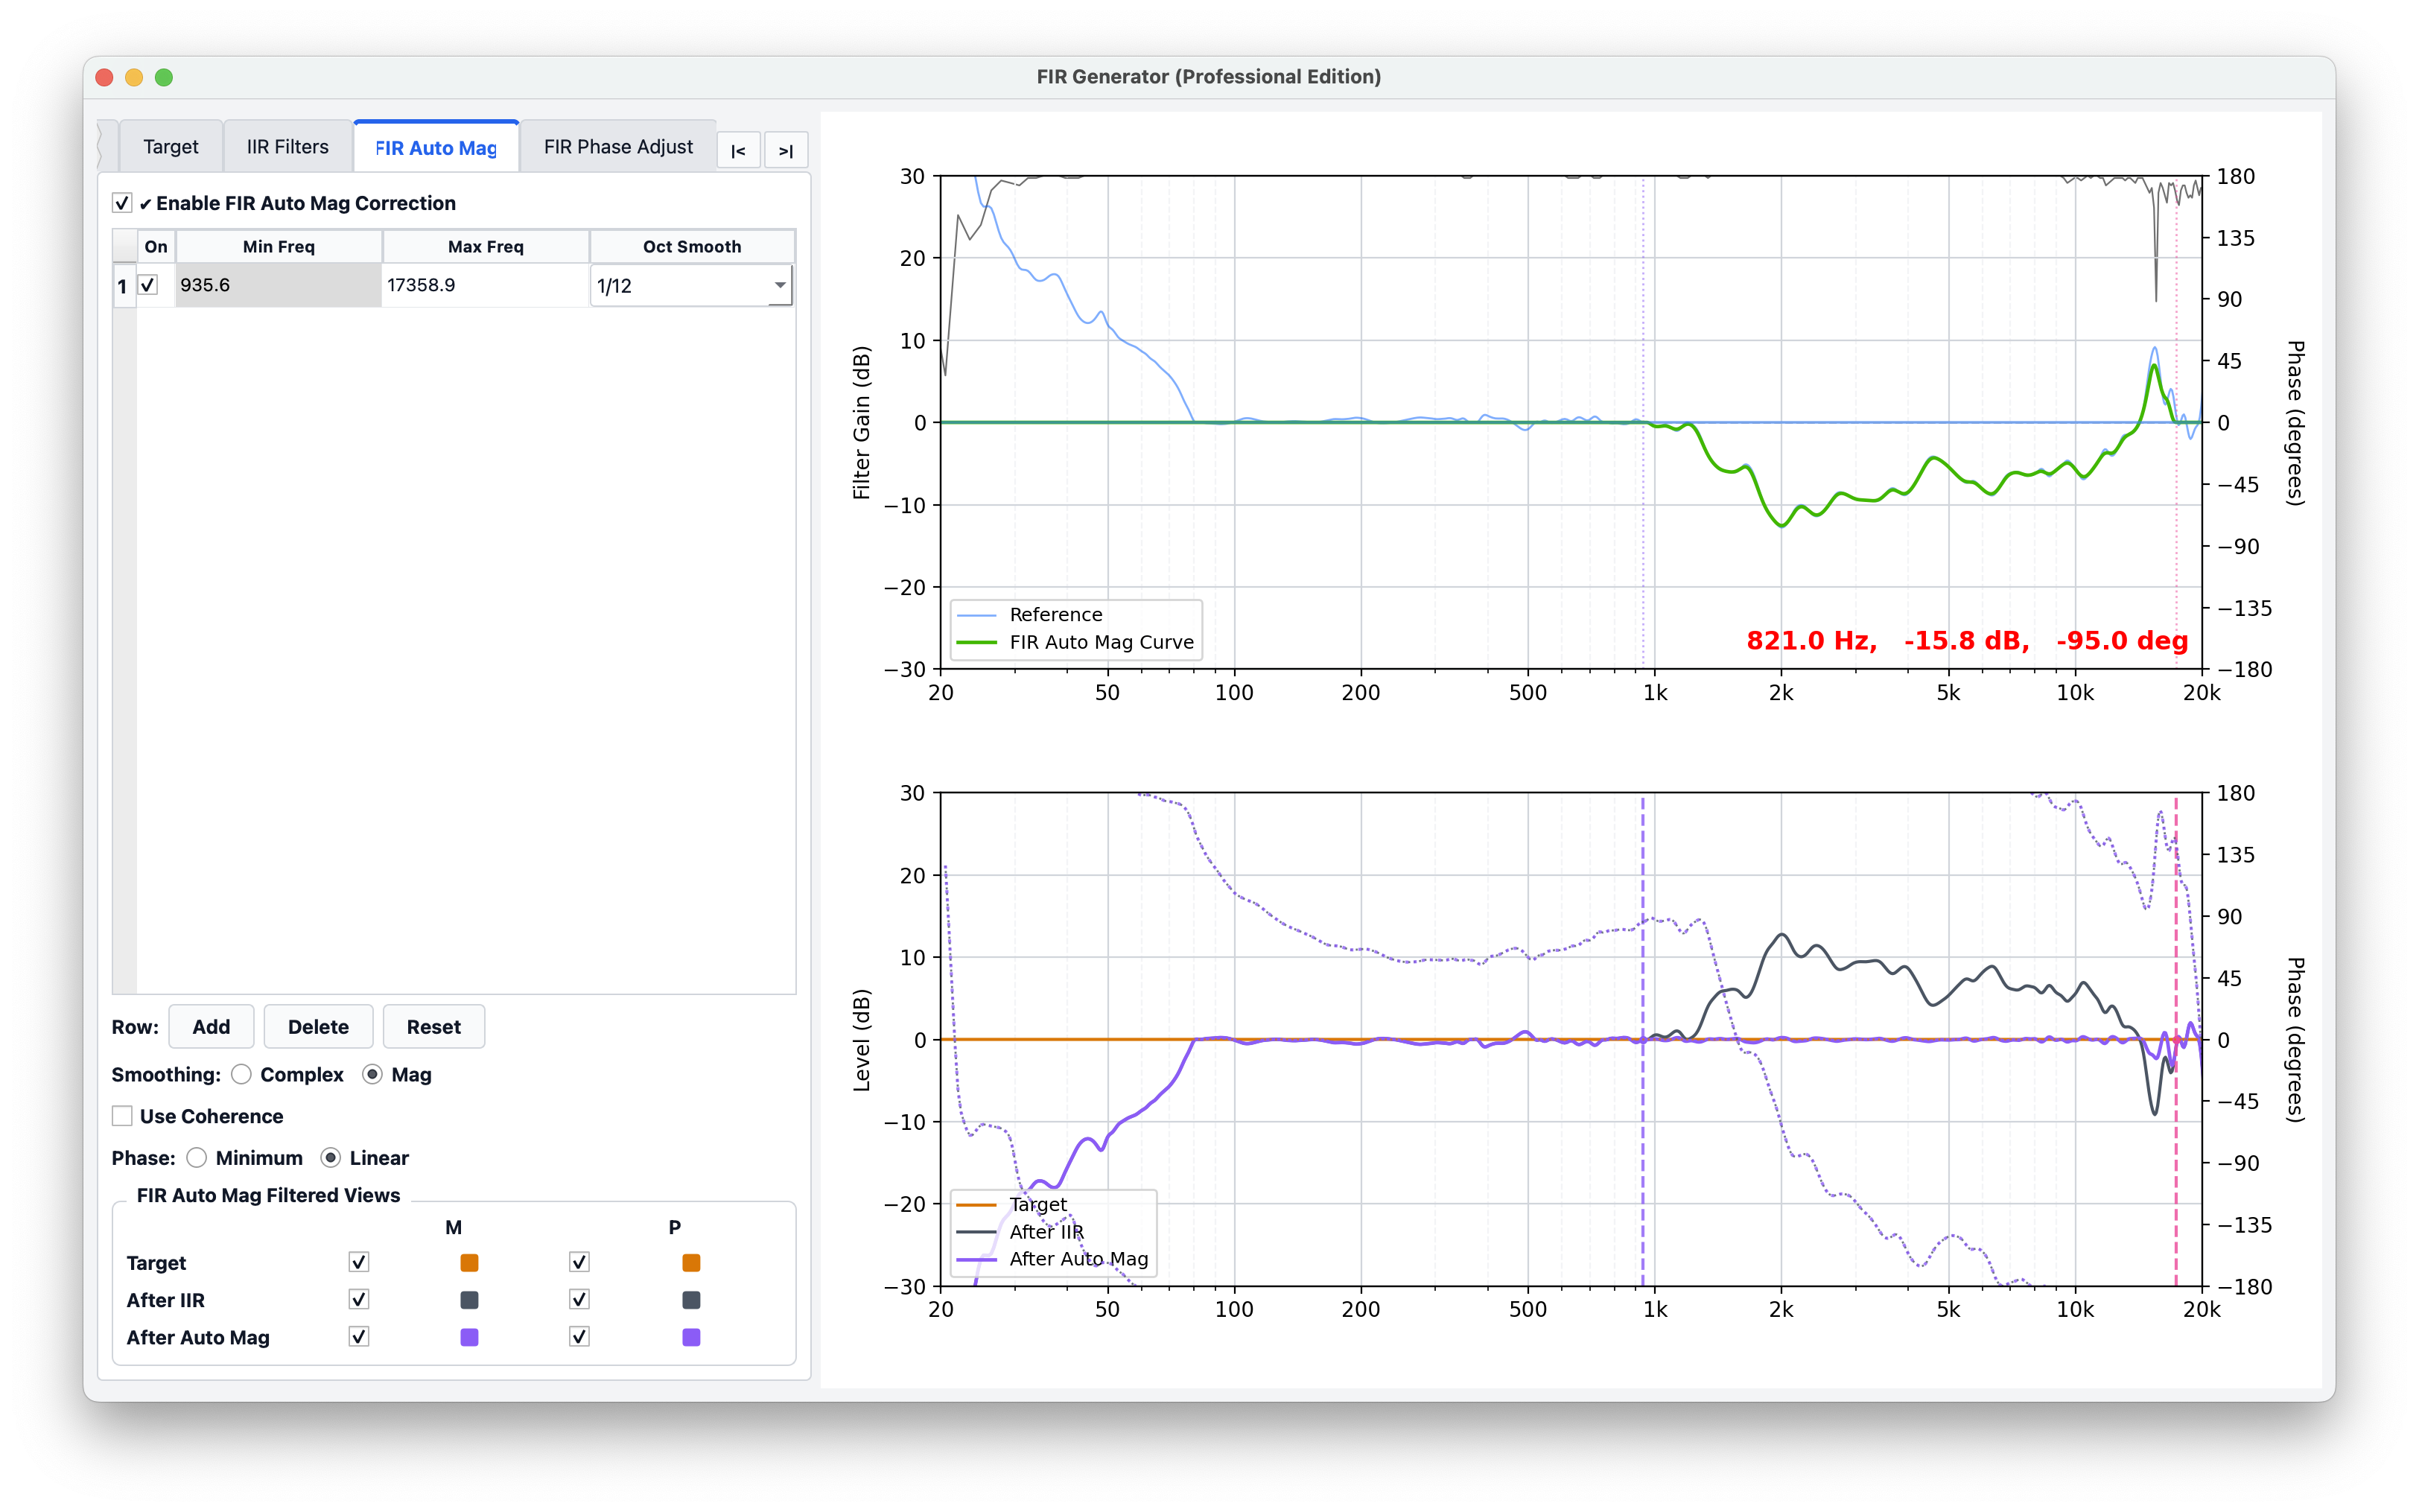Open the Oct Smooth 1/12 dropdown

pos(692,286)
